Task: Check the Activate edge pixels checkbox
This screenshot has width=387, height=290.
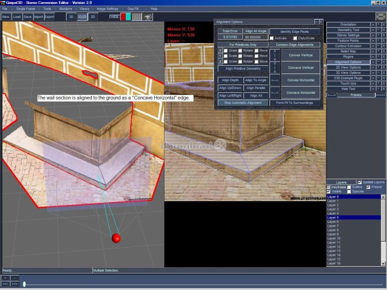Action: [272, 38]
